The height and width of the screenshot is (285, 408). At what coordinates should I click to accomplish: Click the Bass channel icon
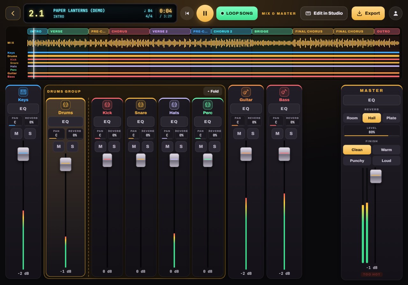[284, 92]
